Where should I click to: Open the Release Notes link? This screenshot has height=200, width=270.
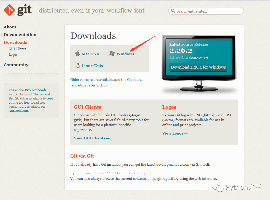179,58
